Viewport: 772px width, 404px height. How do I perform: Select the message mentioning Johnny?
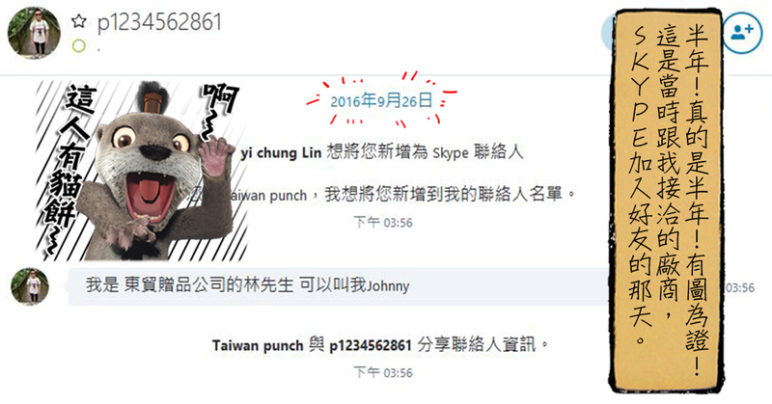point(338,286)
